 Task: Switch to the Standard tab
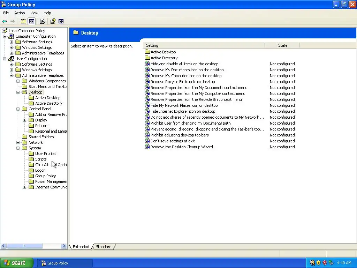click(104, 247)
